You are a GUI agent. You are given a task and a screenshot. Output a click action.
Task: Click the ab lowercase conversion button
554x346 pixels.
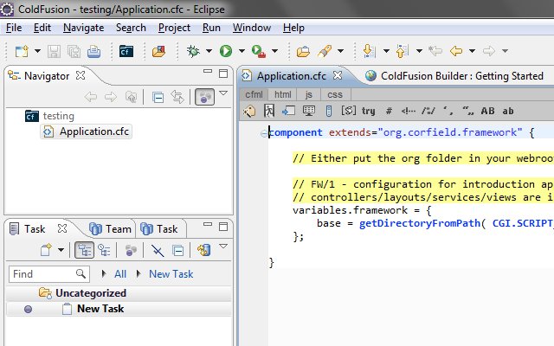pos(508,112)
